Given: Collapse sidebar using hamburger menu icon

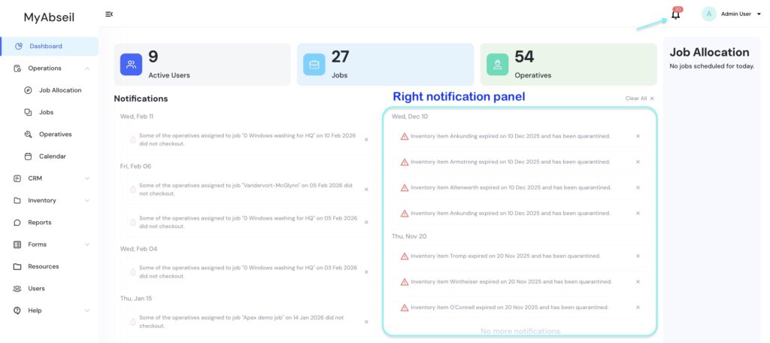Looking at the screenshot, I should [x=109, y=14].
